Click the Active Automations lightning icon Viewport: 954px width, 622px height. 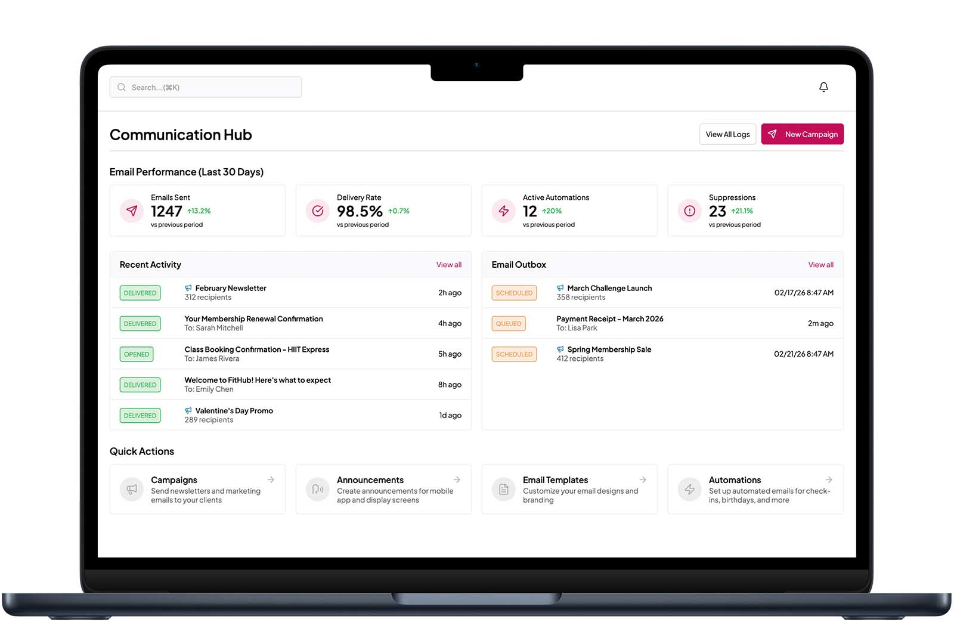[x=503, y=211]
